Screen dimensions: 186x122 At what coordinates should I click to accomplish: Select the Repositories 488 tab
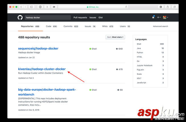(x=30, y=26)
